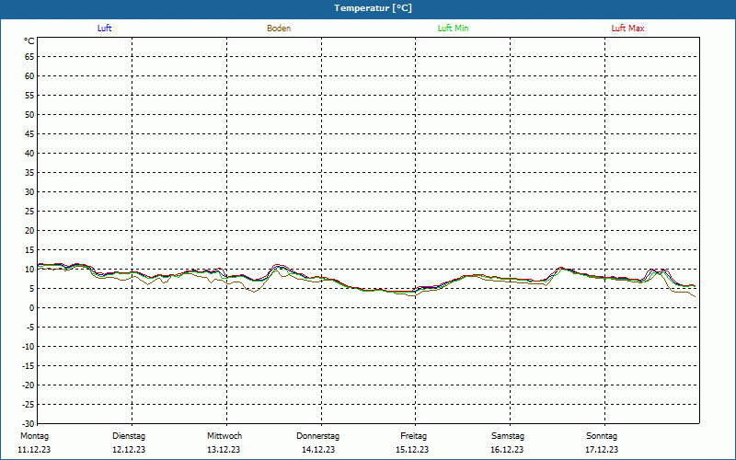Image resolution: width=736 pixels, height=460 pixels.
Task: Click the 'Luft Min' legend label
Action: [x=453, y=29]
